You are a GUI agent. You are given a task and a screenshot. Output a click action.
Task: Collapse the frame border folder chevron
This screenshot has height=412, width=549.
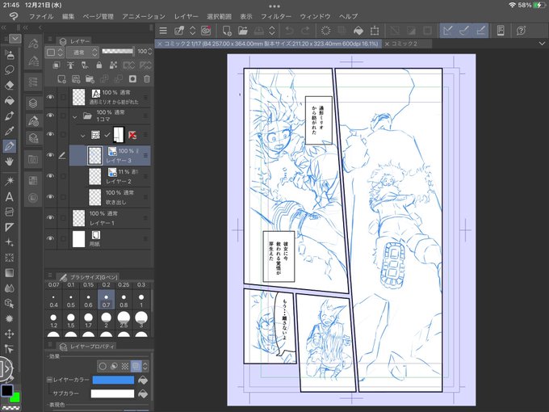tap(82, 136)
